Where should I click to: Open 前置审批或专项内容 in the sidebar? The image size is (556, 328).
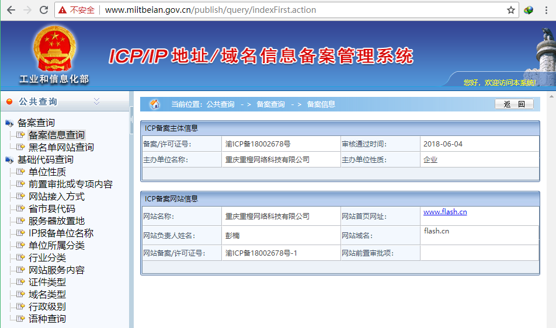click(x=71, y=184)
